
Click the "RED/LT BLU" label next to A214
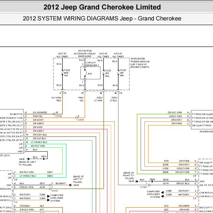pos(183,183)
